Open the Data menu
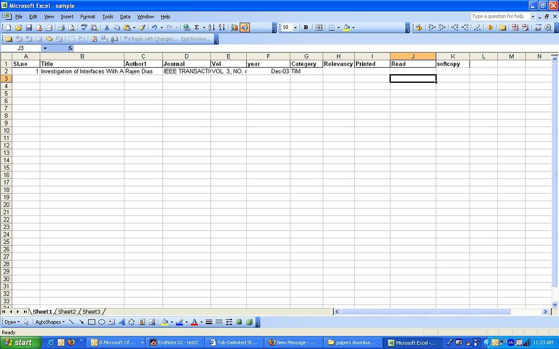The height and width of the screenshot is (349, 559). click(125, 16)
